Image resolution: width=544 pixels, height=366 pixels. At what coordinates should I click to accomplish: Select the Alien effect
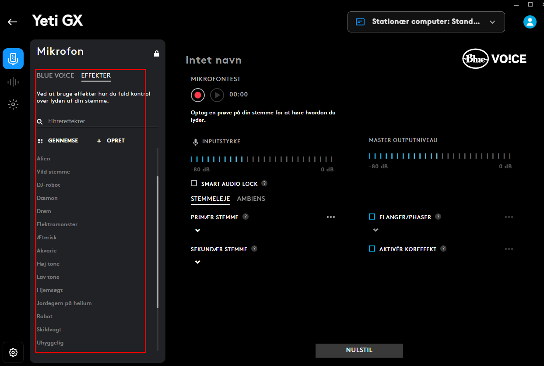[43, 158]
